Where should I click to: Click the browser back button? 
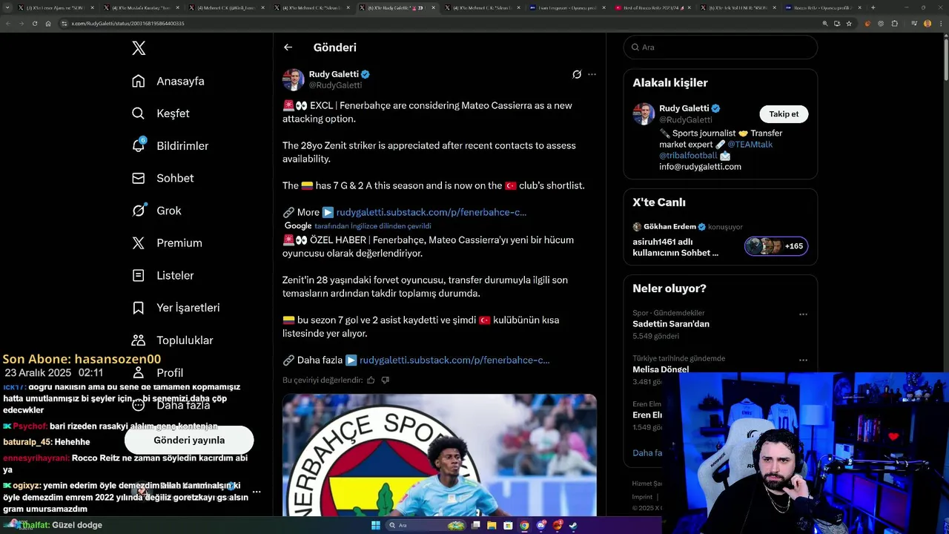click(x=8, y=24)
